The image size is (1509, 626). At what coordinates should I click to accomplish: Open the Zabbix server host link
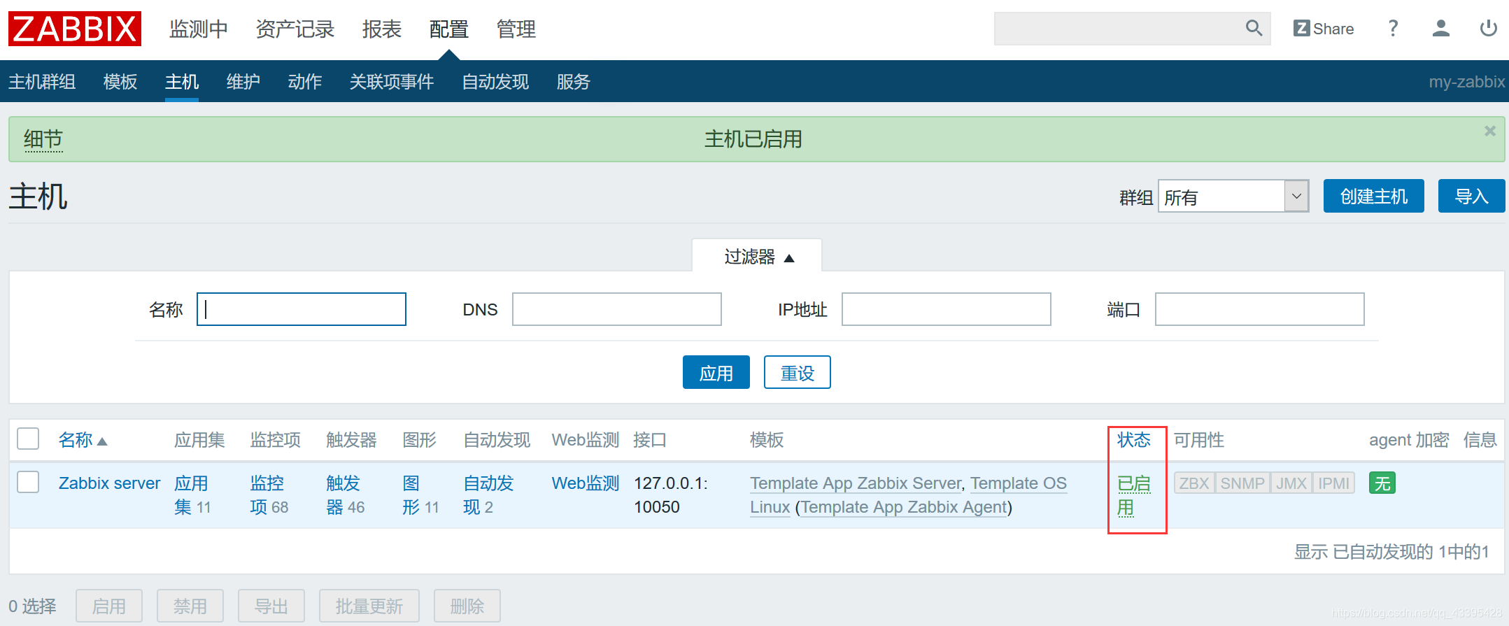coord(110,483)
